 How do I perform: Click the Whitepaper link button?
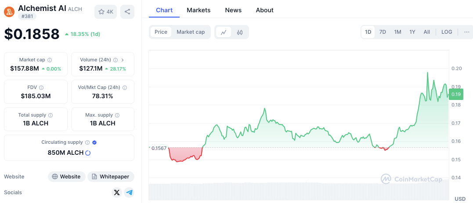pos(111,177)
